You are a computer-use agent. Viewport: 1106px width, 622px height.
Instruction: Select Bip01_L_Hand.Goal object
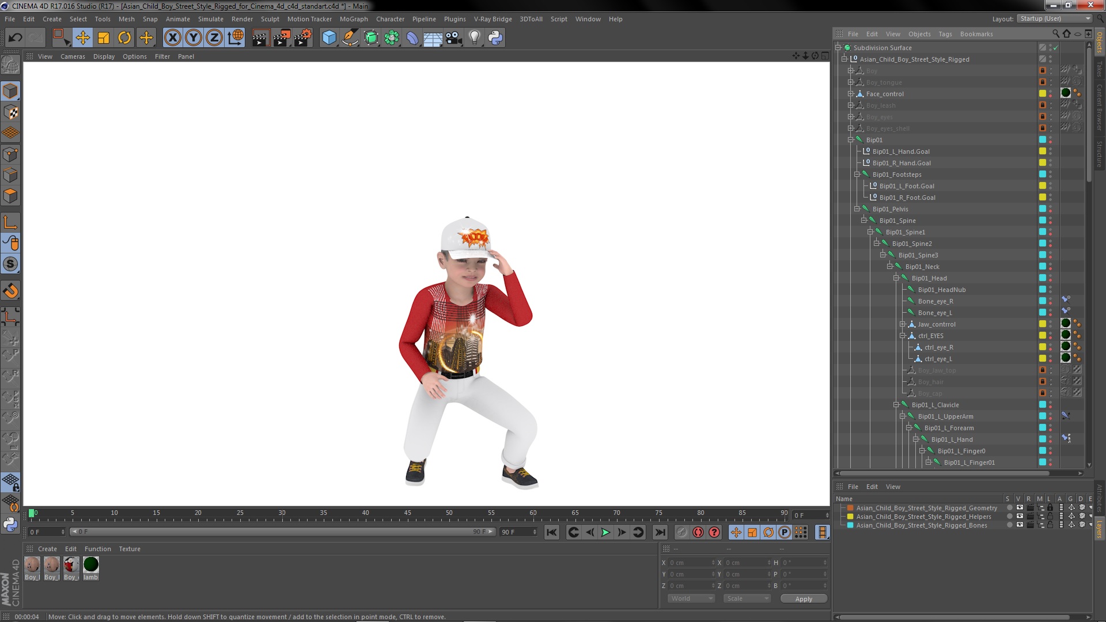901,151
